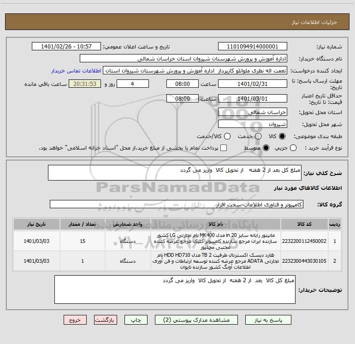Click the کد کالا column header

[x=304, y=224]
